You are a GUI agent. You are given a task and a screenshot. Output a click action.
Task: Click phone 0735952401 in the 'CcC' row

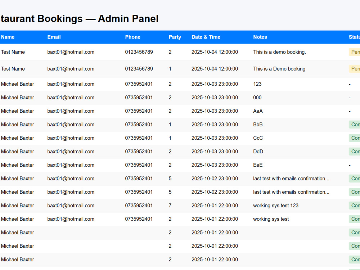point(139,138)
